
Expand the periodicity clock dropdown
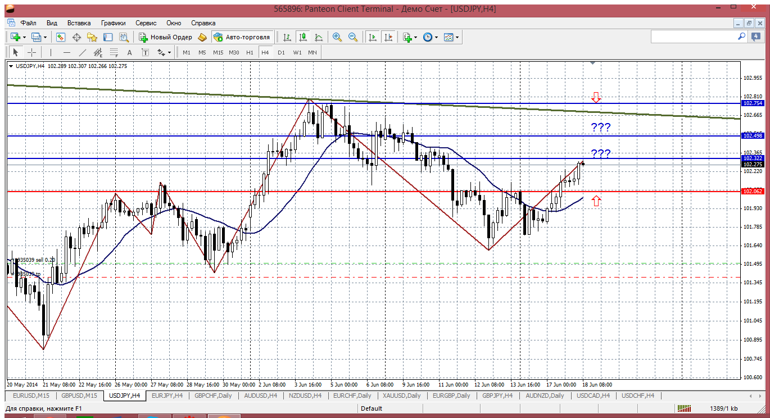[x=437, y=37]
